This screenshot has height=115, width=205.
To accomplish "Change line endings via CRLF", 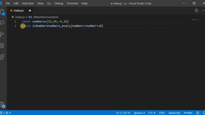I will point(162,113).
